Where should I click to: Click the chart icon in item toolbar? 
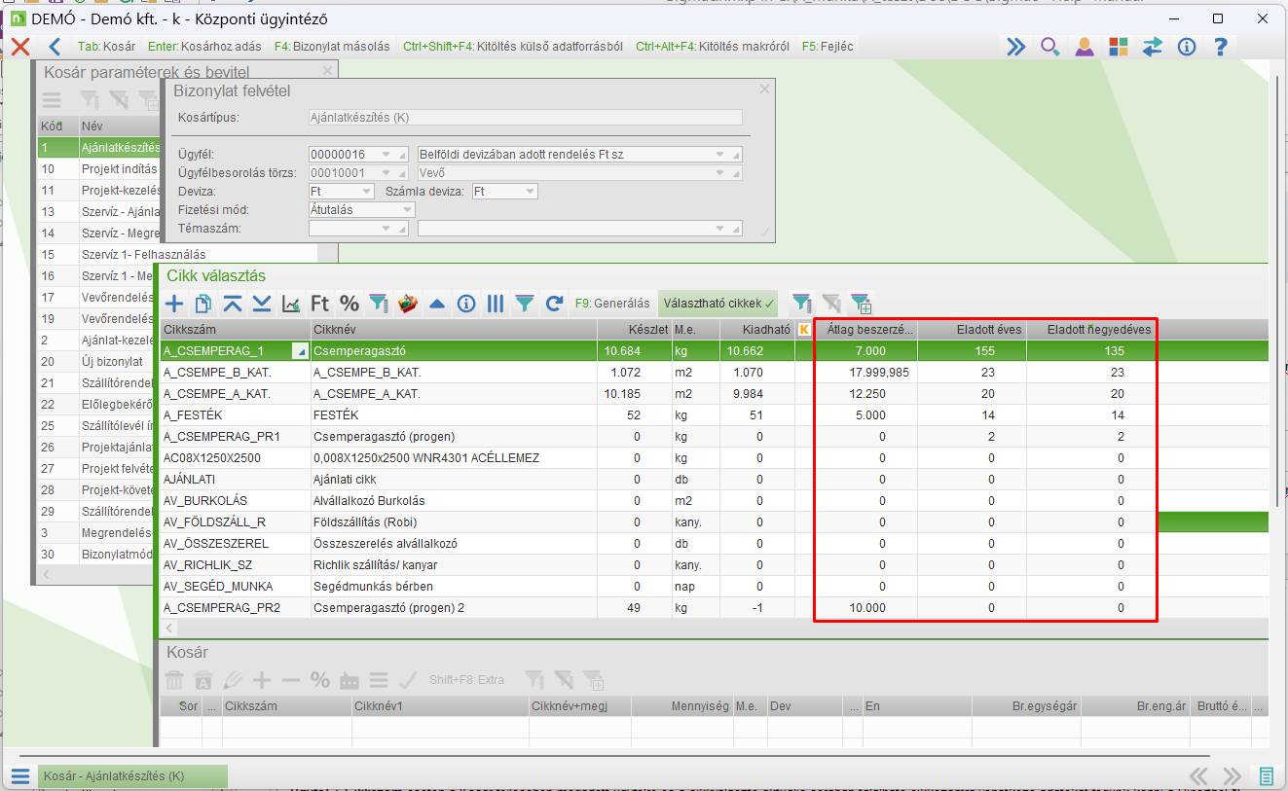290,304
